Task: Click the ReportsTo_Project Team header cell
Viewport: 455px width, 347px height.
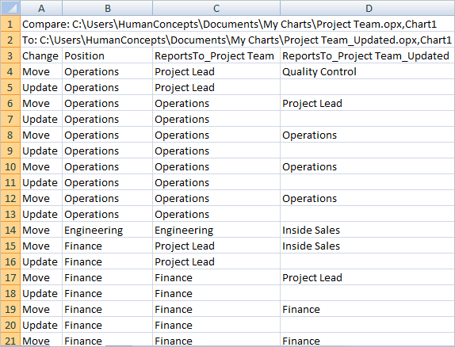Action: tap(216, 55)
